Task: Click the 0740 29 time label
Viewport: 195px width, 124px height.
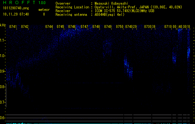Action: 131,27
